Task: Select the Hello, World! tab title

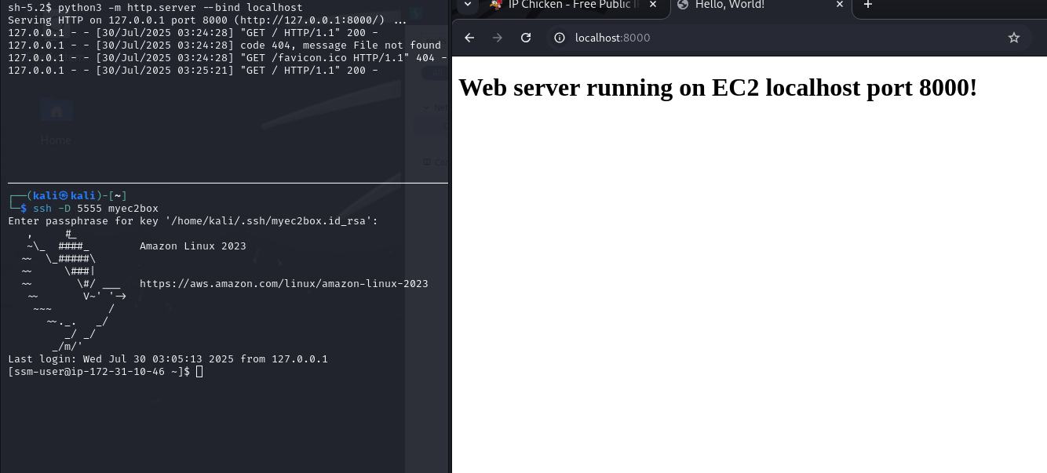Action: [x=730, y=5]
